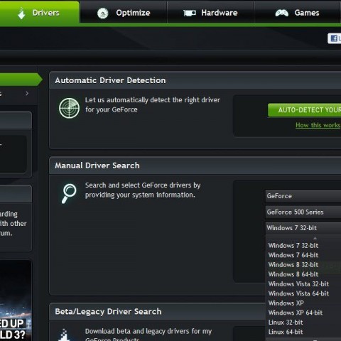Image resolution: width=341 pixels, height=341 pixels.
Task: Click the dropdown list scroll-up arrow
Action: pos(315,238)
